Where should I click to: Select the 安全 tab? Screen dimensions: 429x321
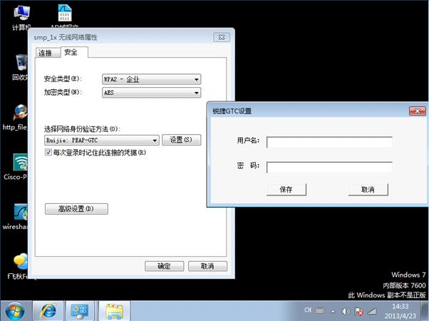coord(74,52)
